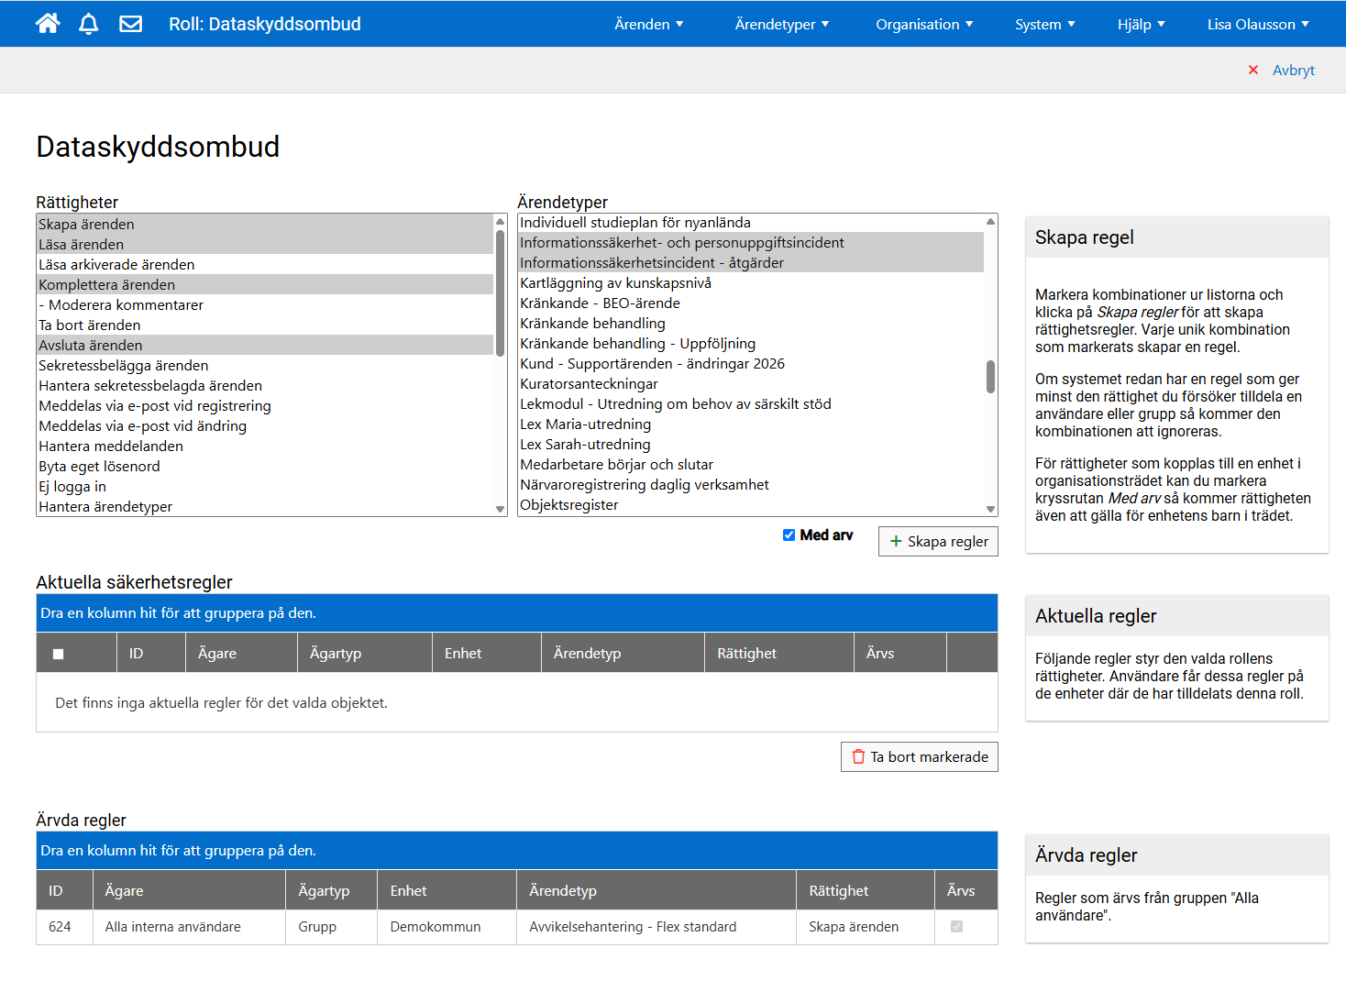Screen dimensions: 1346x981
Task: Expand the System menu
Action: point(1045,24)
